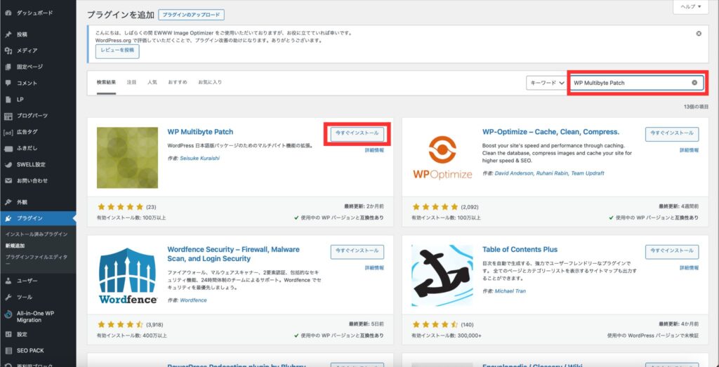Screen dimensions: 719x367
Task: Open 詳細情報 for Wordfence Security
Action: tap(374, 268)
